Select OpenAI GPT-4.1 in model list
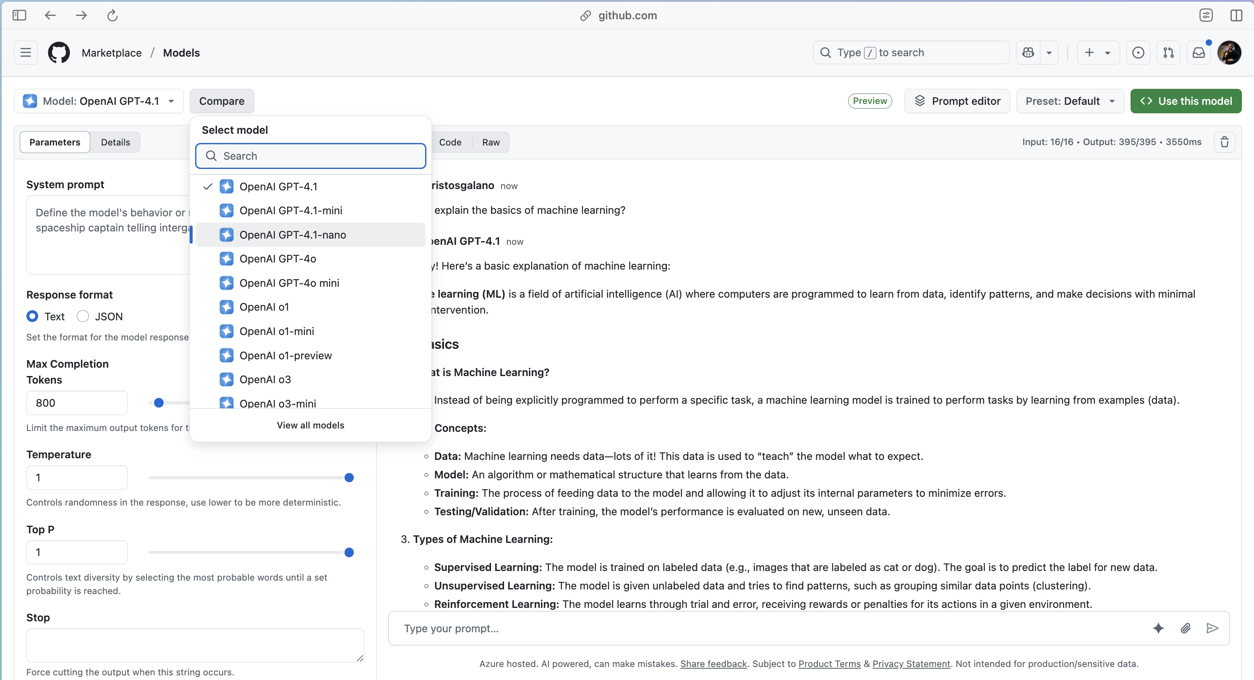 pyautogui.click(x=311, y=186)
